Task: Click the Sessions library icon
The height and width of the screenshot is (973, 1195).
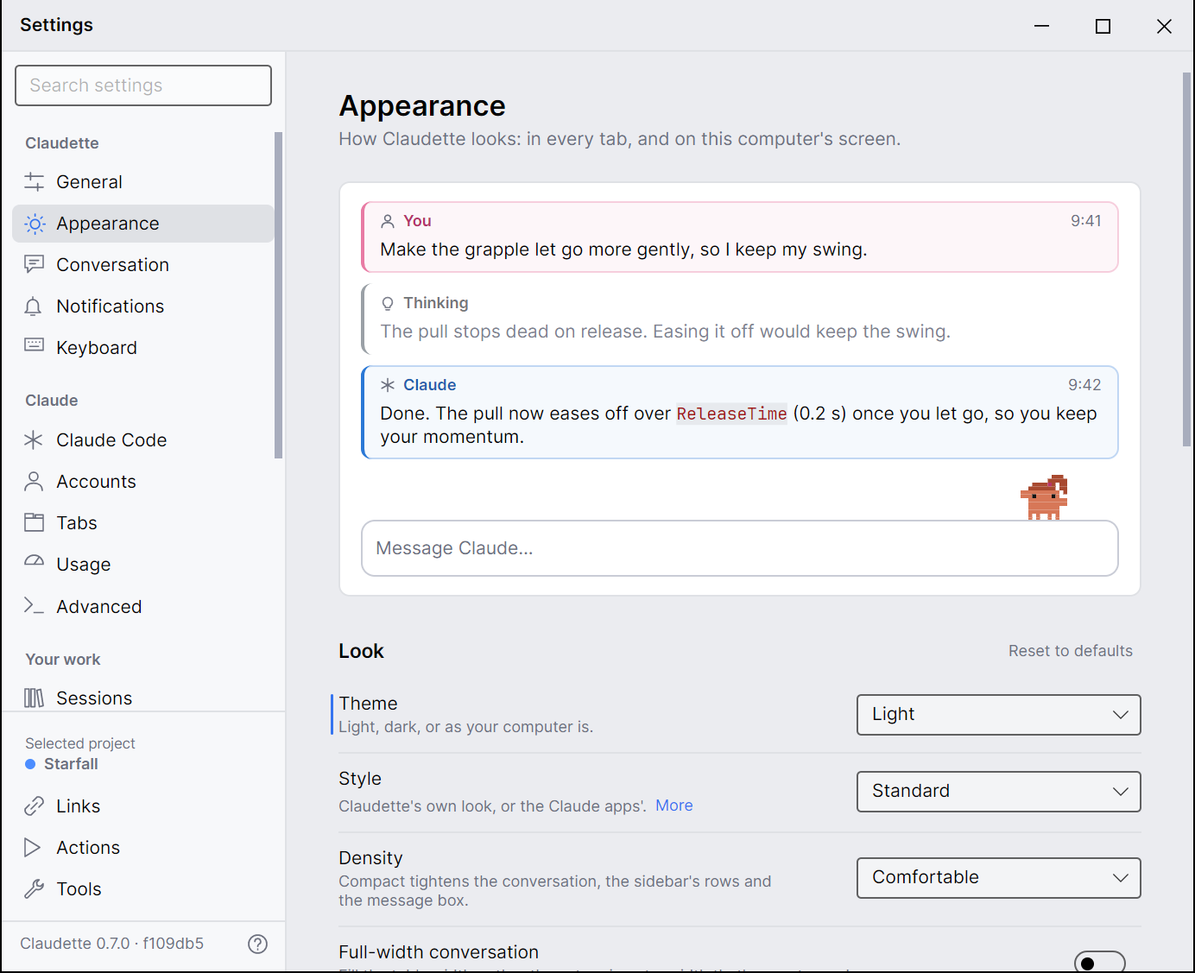Action: tap(34, 698)
